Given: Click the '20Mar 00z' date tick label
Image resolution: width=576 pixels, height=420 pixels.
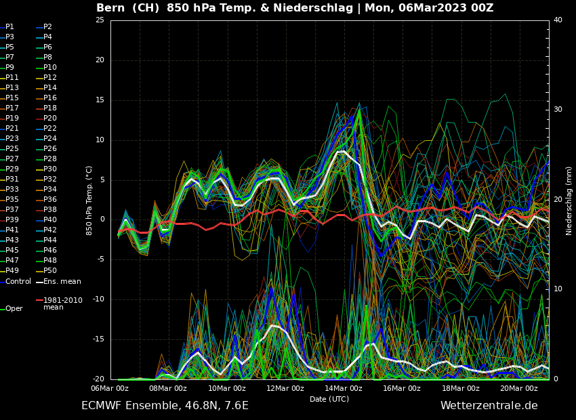Looking at the screenshot, I should point(519,388).
